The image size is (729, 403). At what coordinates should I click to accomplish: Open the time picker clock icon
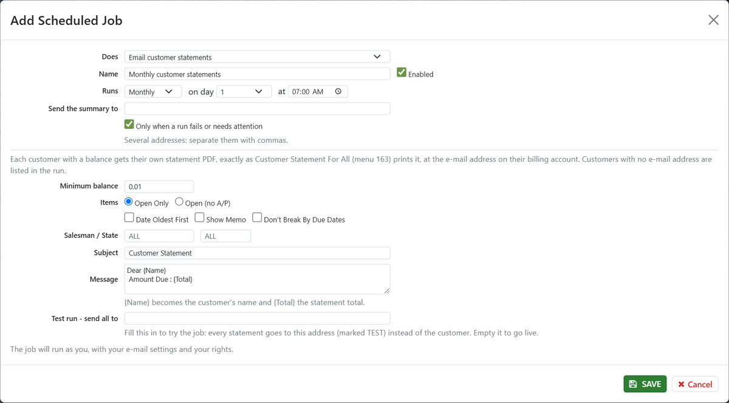click(338, 92)
